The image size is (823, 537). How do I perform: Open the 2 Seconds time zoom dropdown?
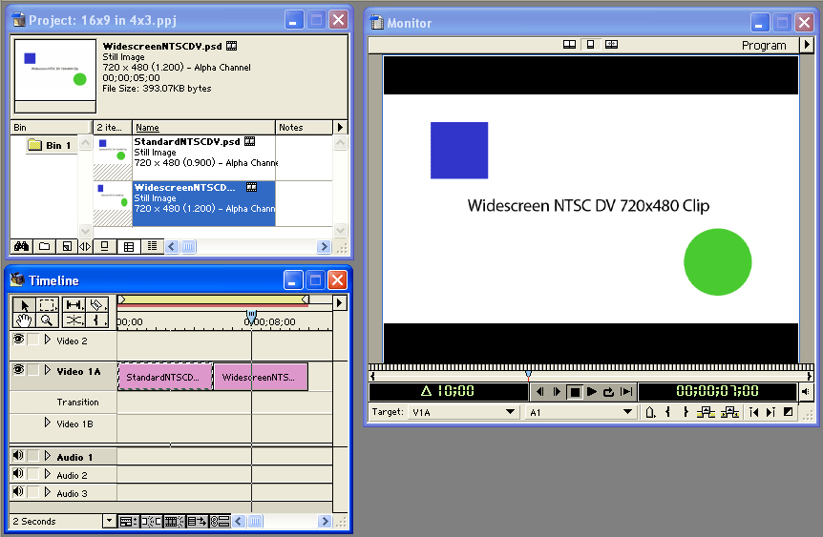click(x=109, y=522)
